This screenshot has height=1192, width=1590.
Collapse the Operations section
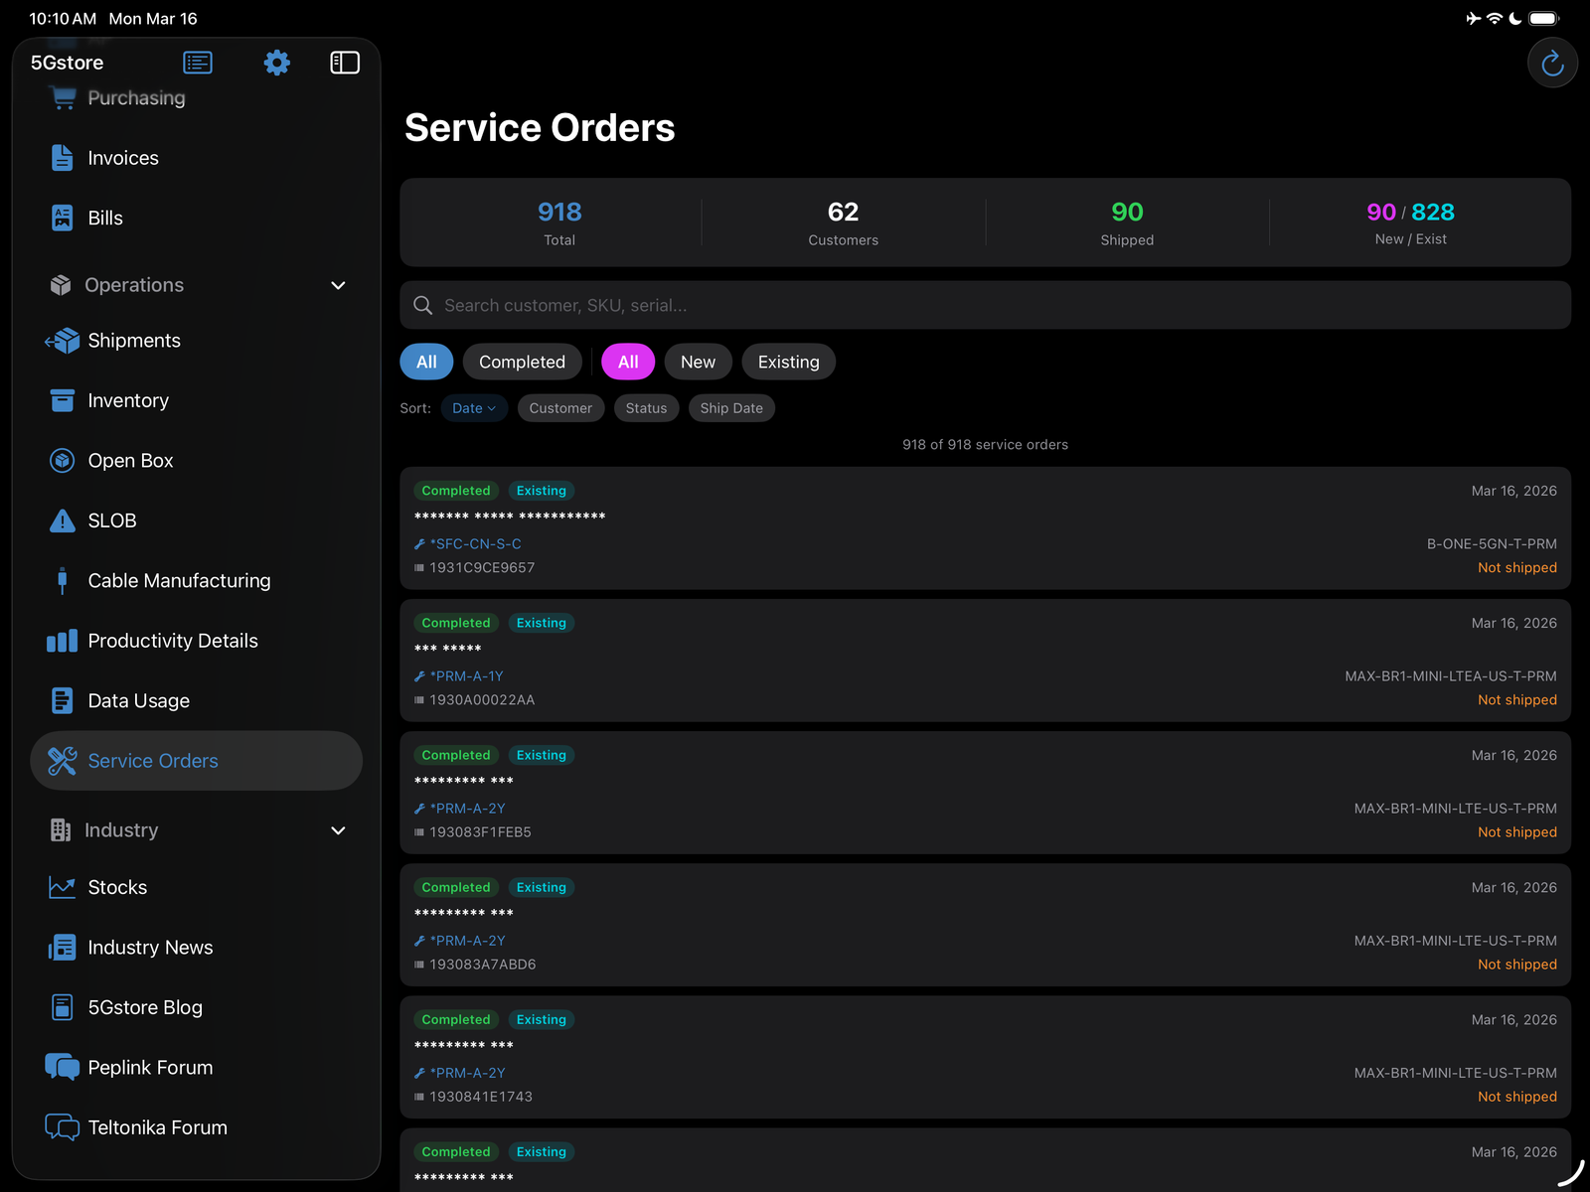(338, 285)
